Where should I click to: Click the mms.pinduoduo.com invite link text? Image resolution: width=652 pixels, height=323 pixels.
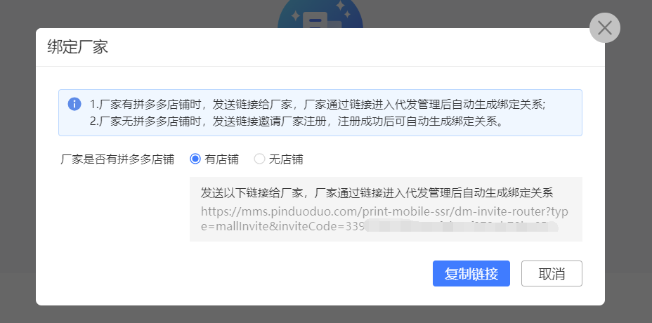click(384, 219)
